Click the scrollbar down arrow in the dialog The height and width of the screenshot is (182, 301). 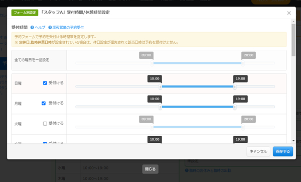(x=293, y=141)
